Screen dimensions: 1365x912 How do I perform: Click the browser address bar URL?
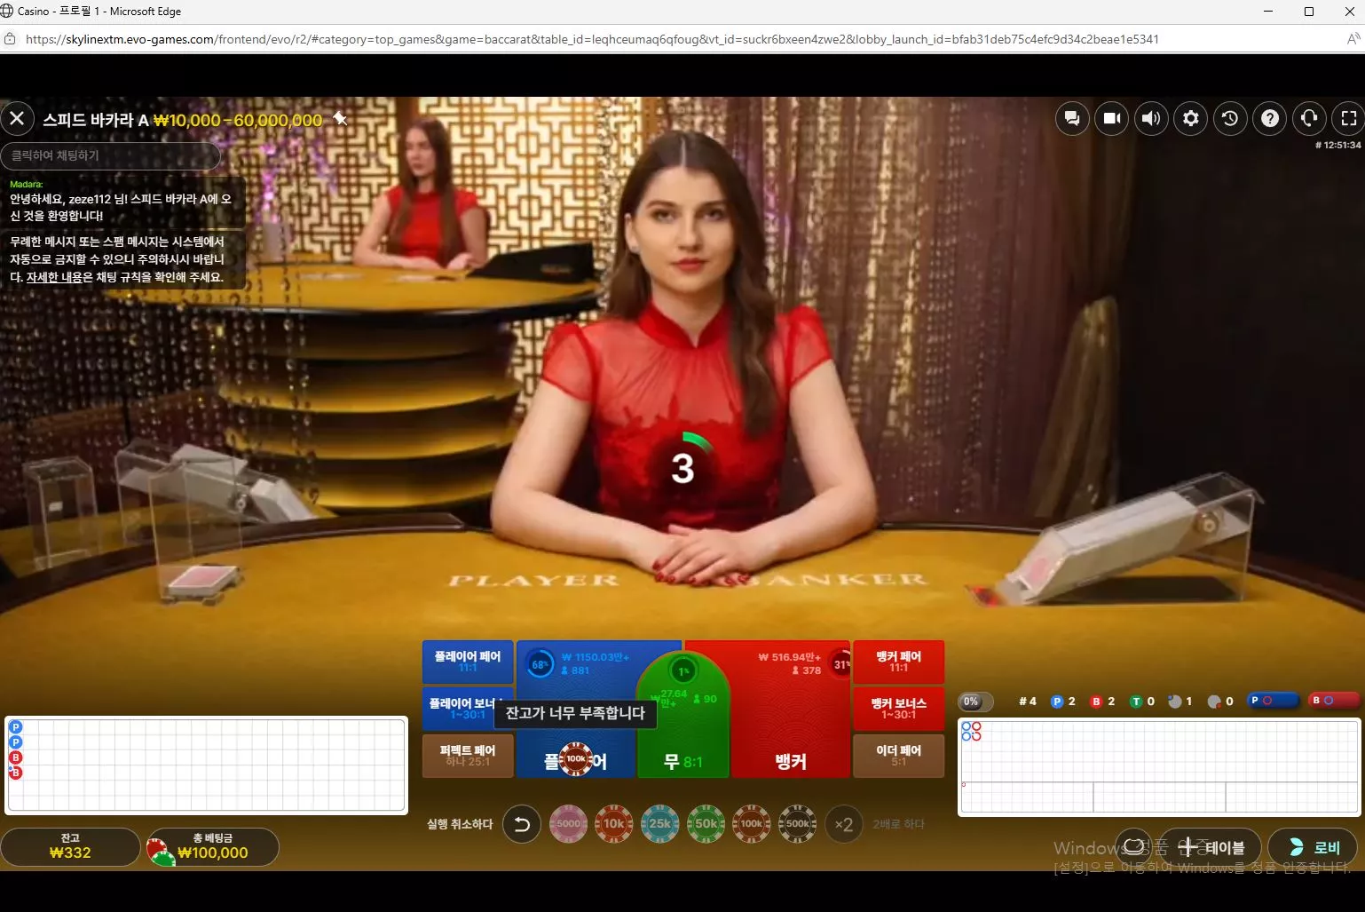point(592,39)
